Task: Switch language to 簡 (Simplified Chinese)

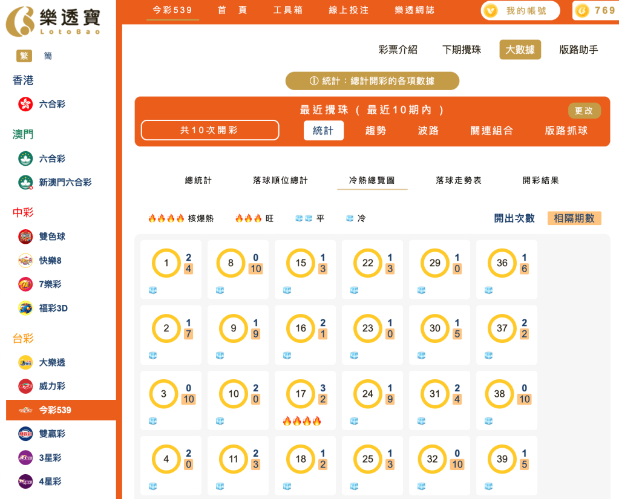Action: (x=47, y=55)
